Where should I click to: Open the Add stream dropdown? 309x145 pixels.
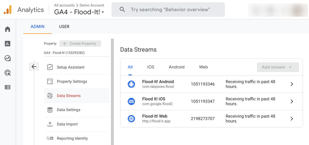tap(278, 67)
